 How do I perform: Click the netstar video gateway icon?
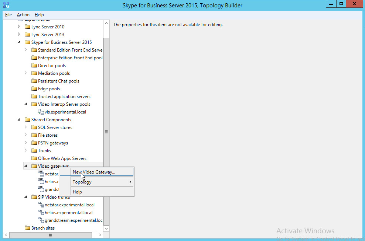coord(41,174)
